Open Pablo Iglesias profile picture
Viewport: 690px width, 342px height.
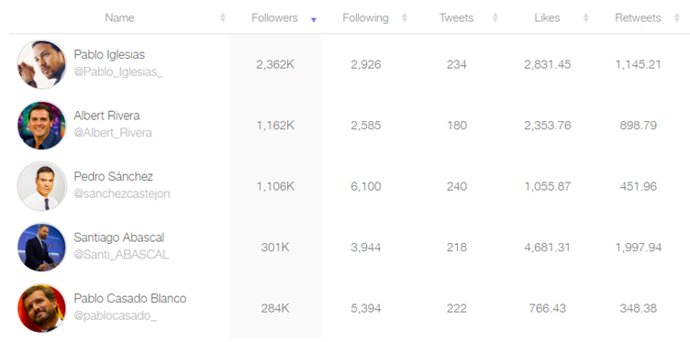(41, 64)
